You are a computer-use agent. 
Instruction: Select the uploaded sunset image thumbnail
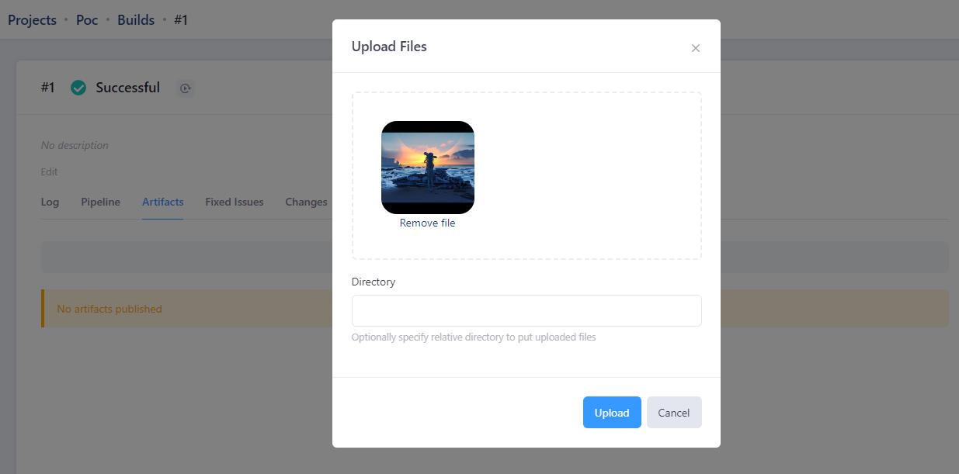tap(427, 167)
